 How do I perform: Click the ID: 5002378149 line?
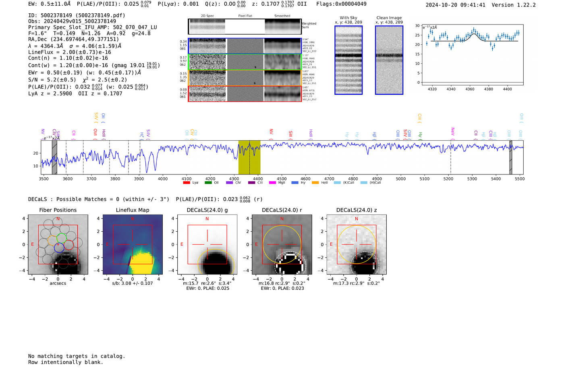click(x=77, y=15)
